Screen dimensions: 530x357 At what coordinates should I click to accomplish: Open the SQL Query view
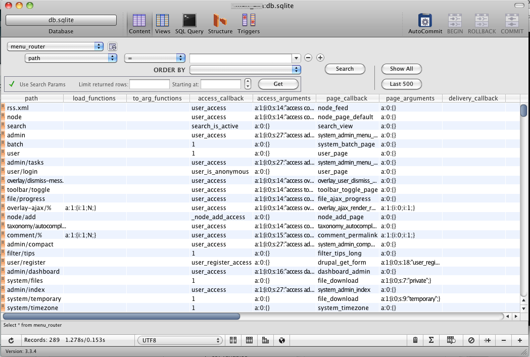coord(189,23)
